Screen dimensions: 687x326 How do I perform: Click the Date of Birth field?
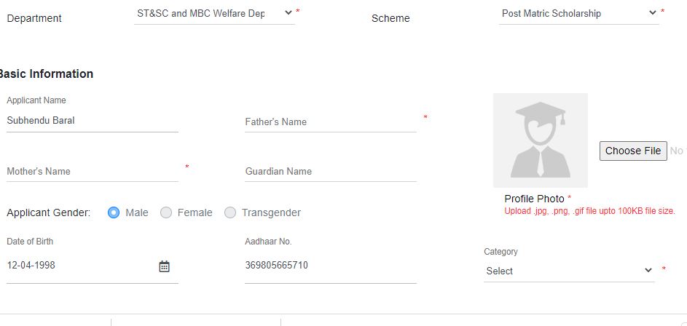click(80, 266)
